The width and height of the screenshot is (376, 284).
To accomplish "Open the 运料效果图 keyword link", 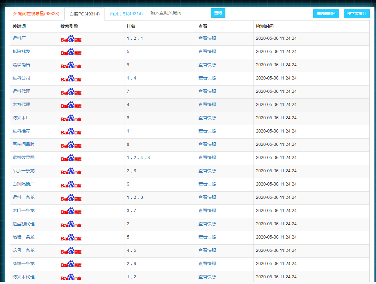I will click(24, 157).
